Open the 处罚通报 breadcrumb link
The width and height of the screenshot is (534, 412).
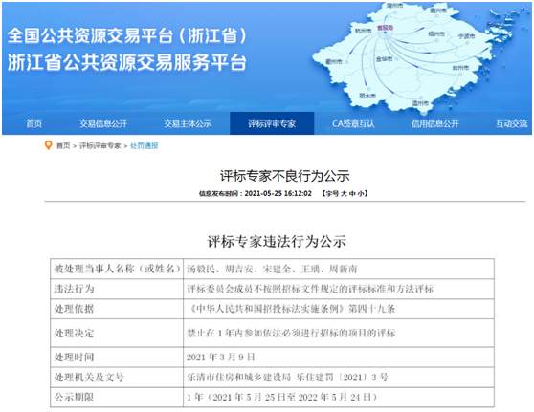[x=145, y=146]
